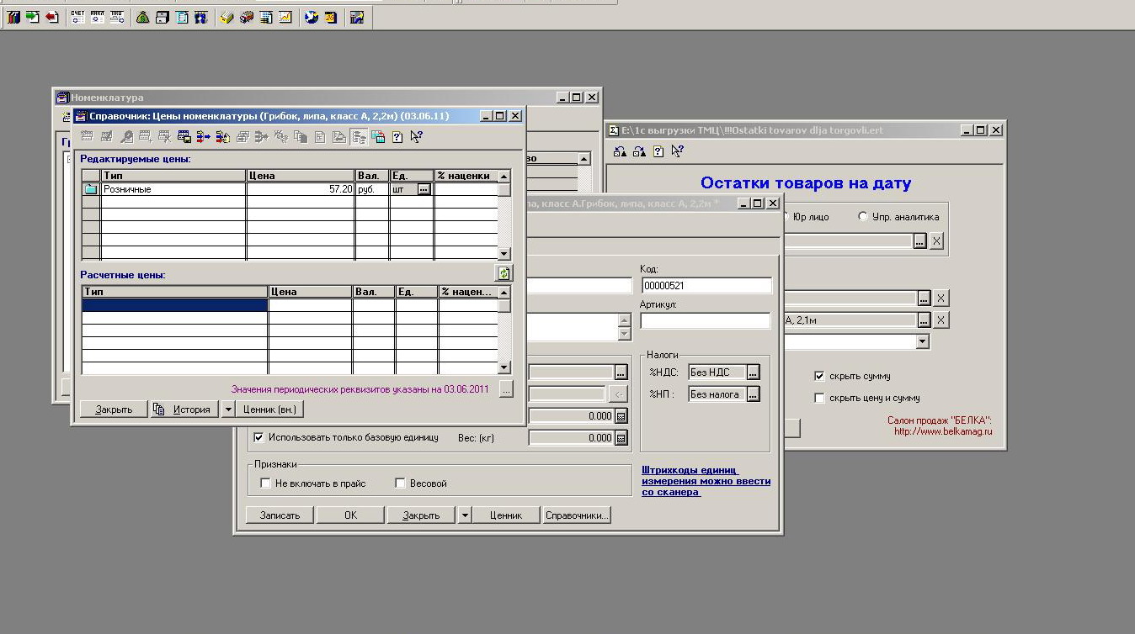Image resolution: width=1135 pixels, height=634 pixels.
Task: Click the calendar icon in main toolbar
Action: tap(330, 17)
